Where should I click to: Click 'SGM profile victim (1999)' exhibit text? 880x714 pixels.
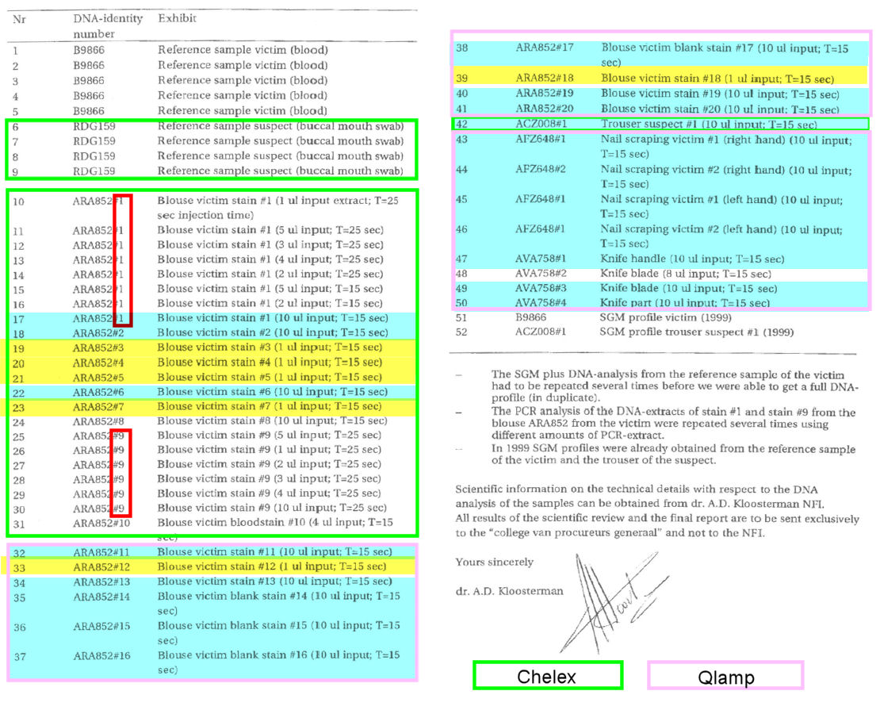pos(666,317)
